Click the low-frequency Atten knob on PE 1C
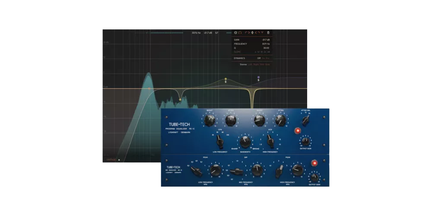 tap(231, 121)
